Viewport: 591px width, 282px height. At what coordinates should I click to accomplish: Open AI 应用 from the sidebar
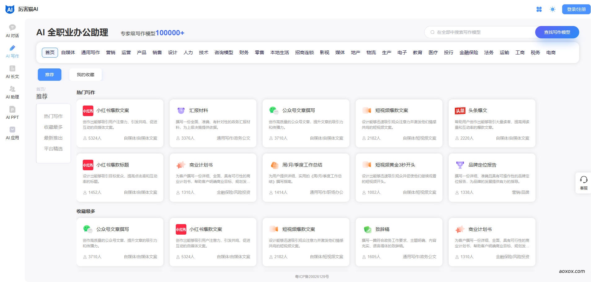click(12, 133)
